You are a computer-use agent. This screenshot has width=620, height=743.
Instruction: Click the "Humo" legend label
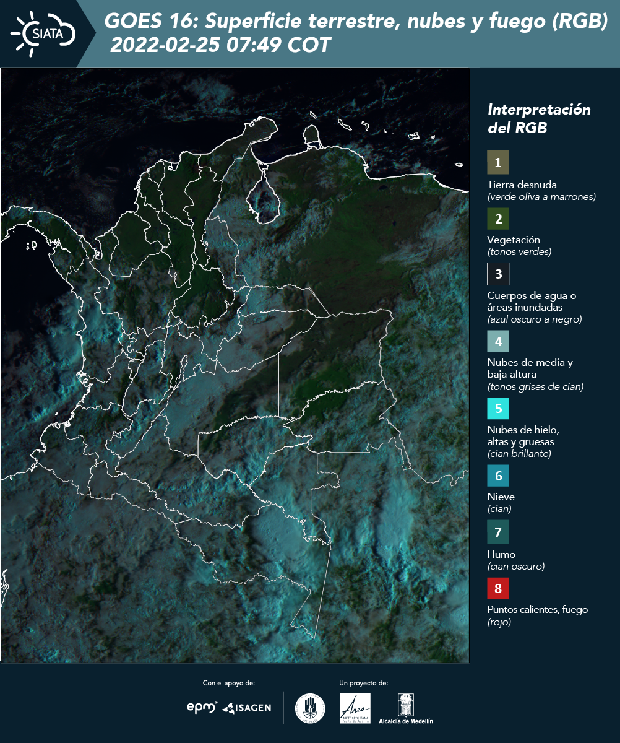tap(501, 554)
